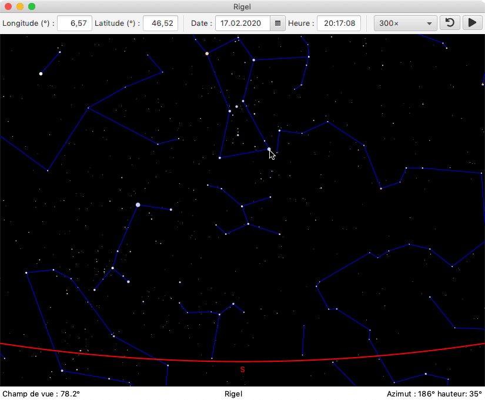Open the 300× time speed dropdown
This screenshot has height=400, width=485.
405,23
